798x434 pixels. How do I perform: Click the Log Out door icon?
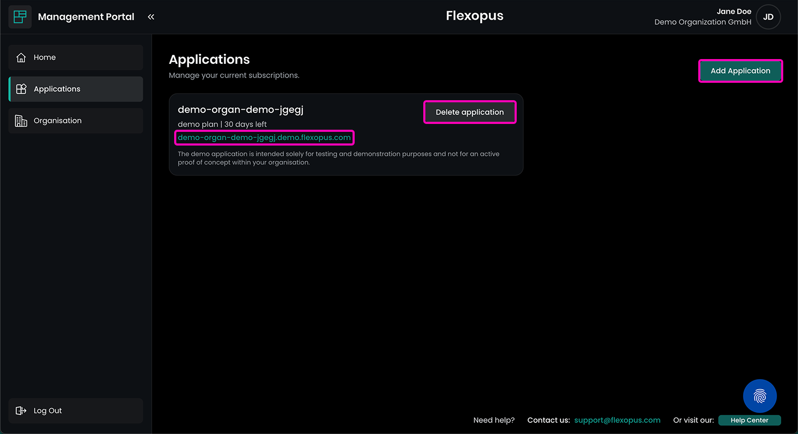point(21,411)
